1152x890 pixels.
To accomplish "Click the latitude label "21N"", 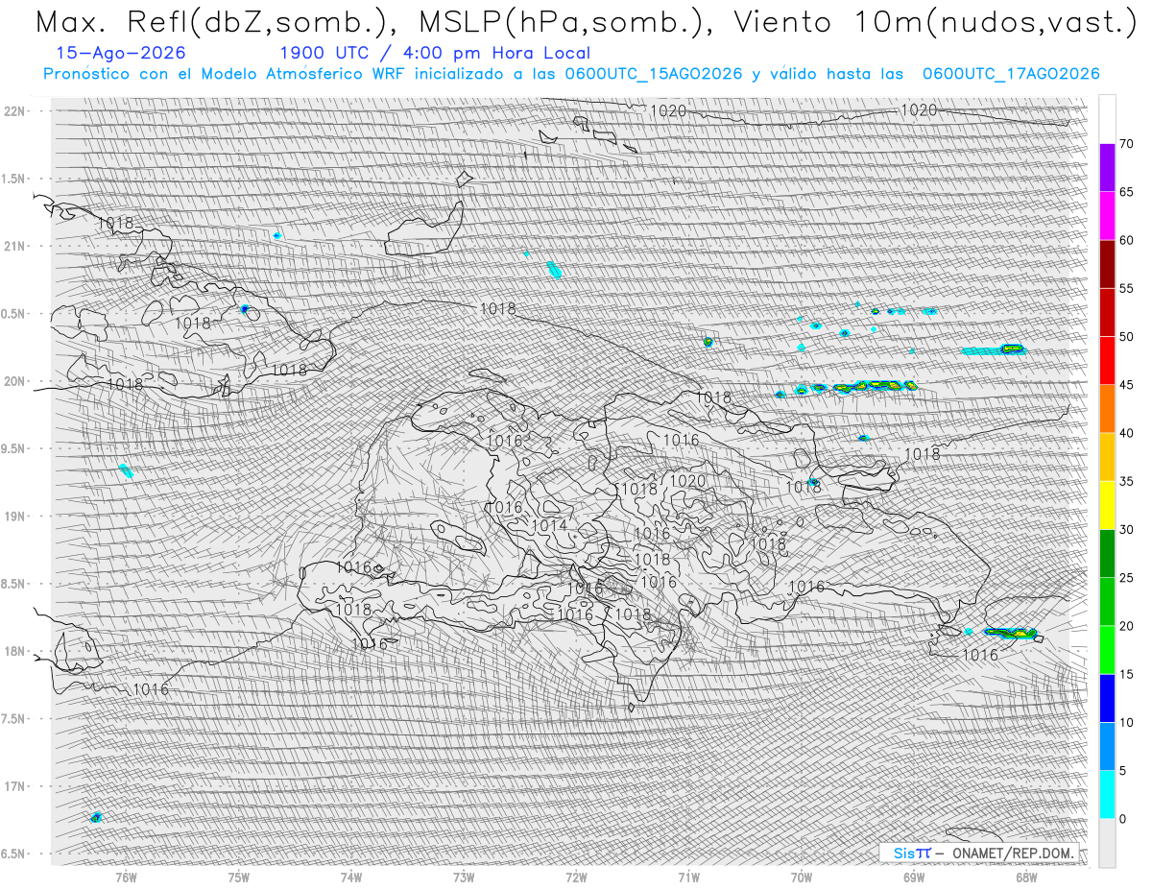I will [14, 246].
